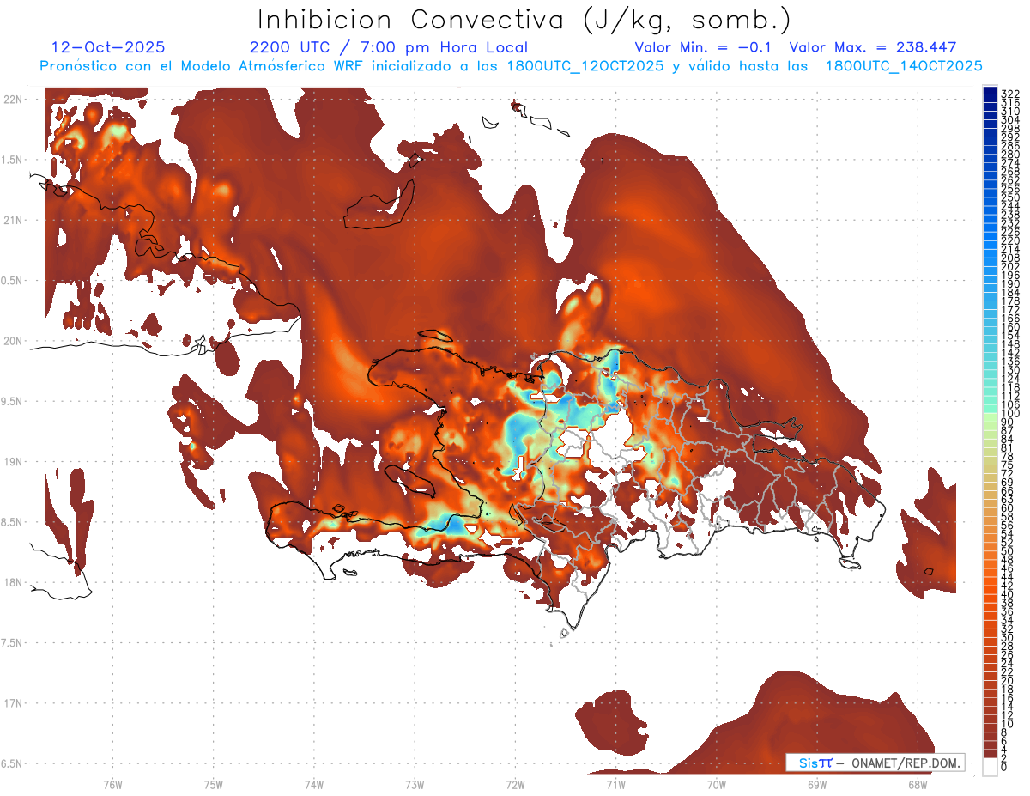The image size is (1030, 796).
Task: Click the 70W longitude axis label
Action: pyautogui.click(x=716, y=784)
